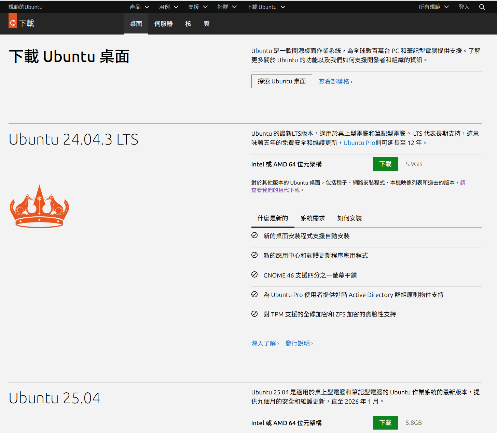Click the 探索 Ubuntu 桌面 button
This screenshot has height=433, width=497.
tap(281, 81)
